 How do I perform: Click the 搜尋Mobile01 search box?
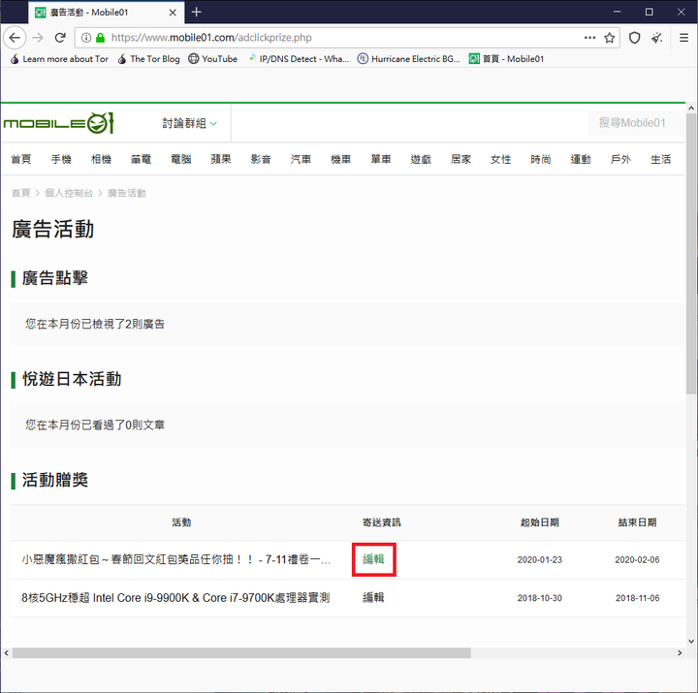(636, 123)
